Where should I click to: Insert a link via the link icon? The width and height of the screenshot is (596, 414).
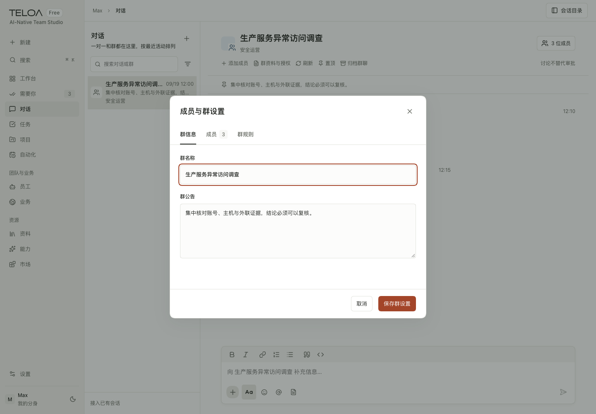tap(262, 354)
